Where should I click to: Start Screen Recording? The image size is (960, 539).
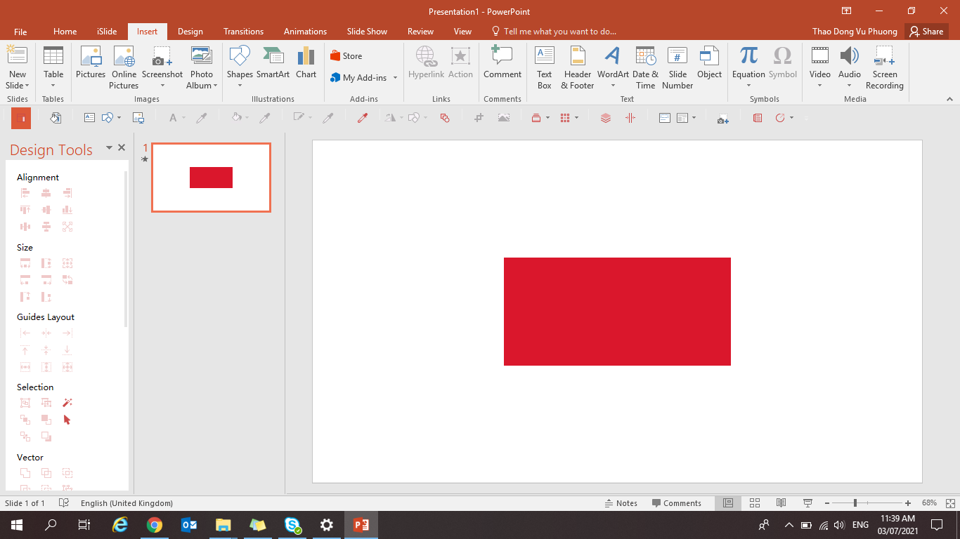pos(884,67)
